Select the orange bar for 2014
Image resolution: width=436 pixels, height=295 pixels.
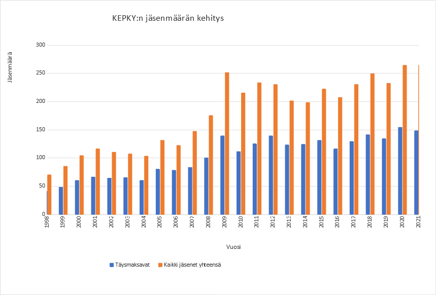click(308, 158)
